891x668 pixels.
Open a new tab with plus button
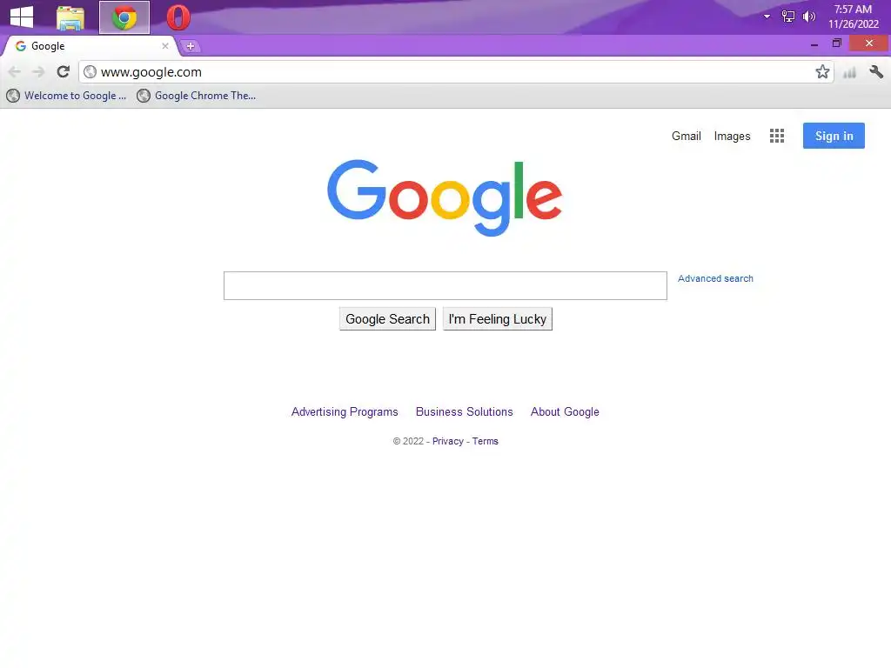click(x=191, y=47)
